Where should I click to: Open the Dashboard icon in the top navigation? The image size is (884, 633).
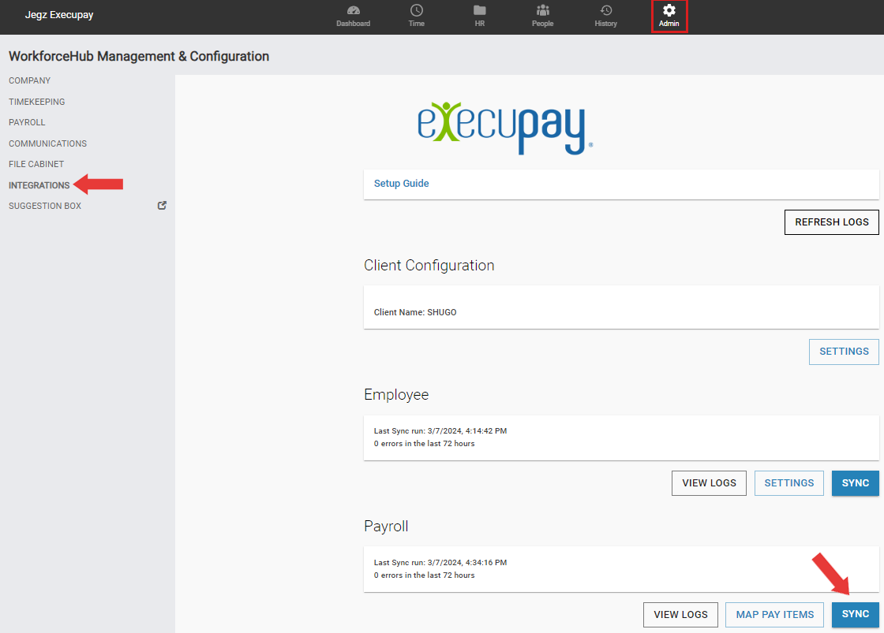point(353,16)
